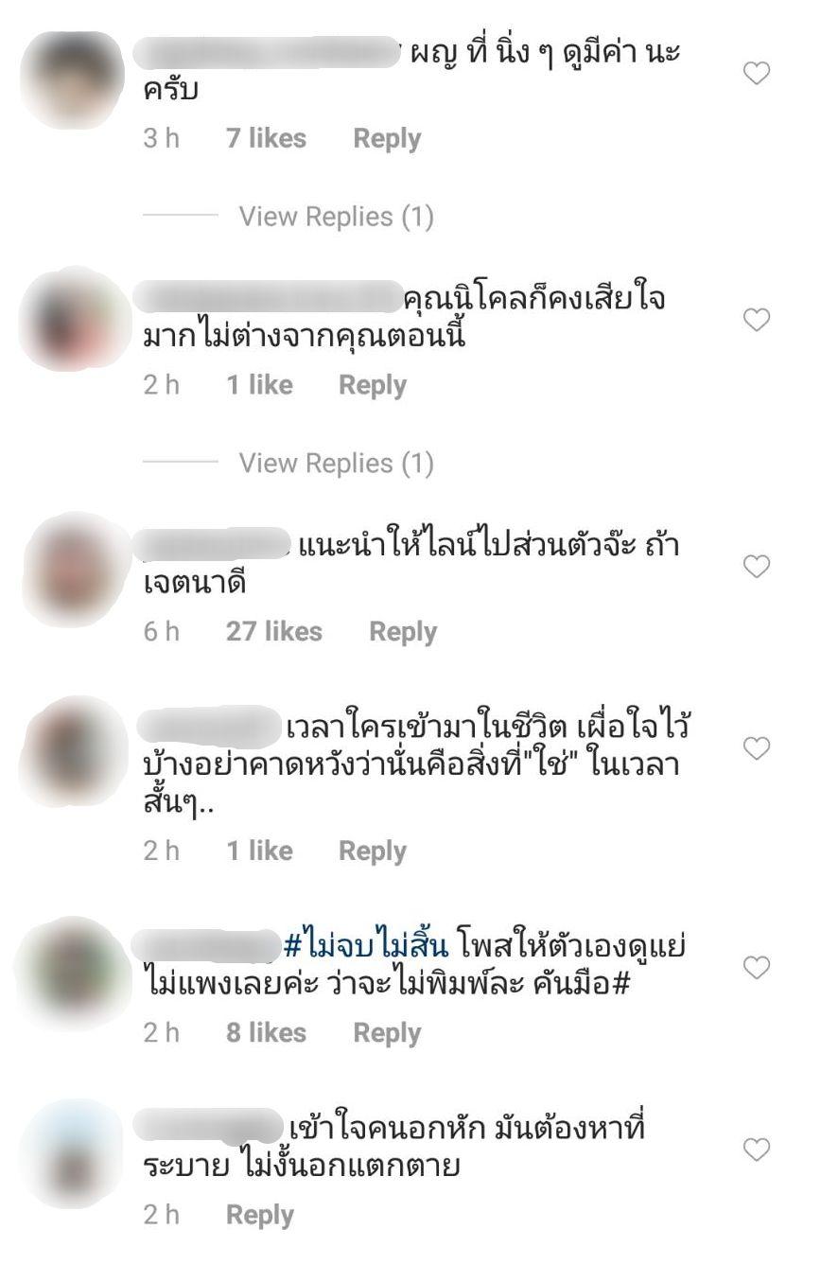821x1264 pixels.
Task: Reply to the last comment เข้าใจคนอกหัก
Action: point(260,1215)
